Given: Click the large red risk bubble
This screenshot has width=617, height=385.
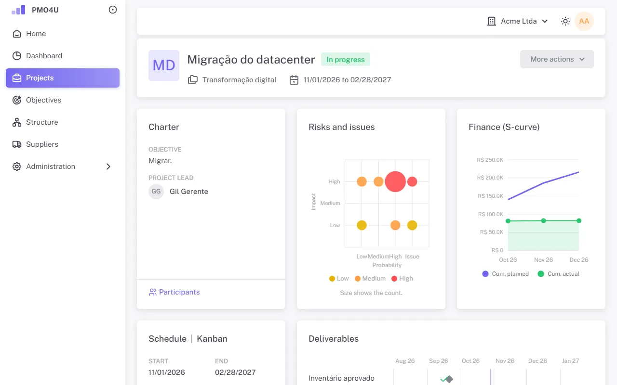Looking at the screenshot, I should 395,181.
